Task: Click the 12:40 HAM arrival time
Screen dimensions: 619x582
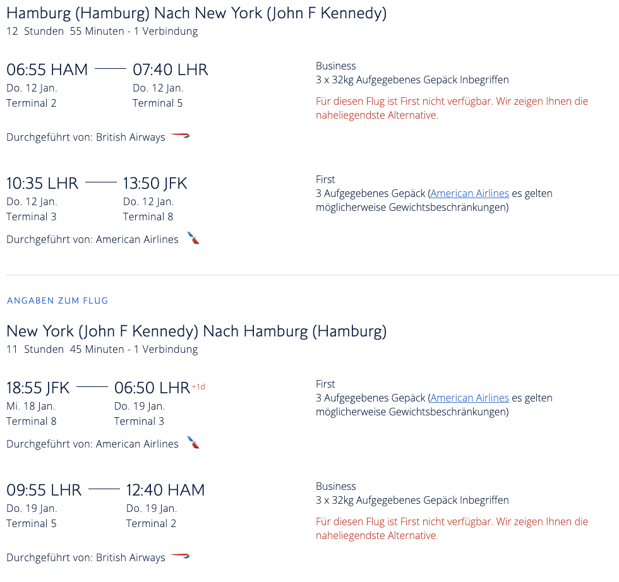Action: point(165,490)
